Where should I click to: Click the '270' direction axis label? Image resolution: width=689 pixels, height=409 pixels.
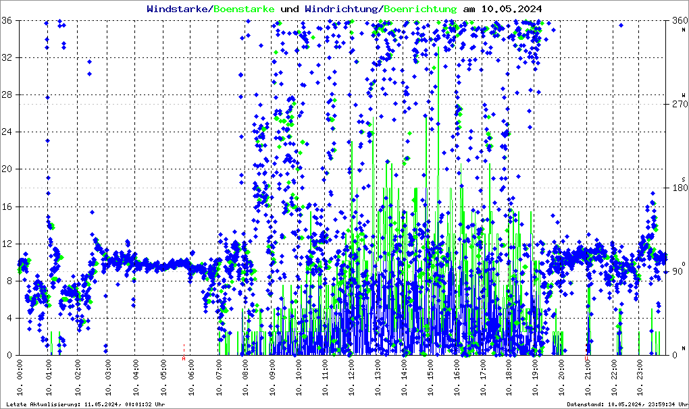click(680, 104)
